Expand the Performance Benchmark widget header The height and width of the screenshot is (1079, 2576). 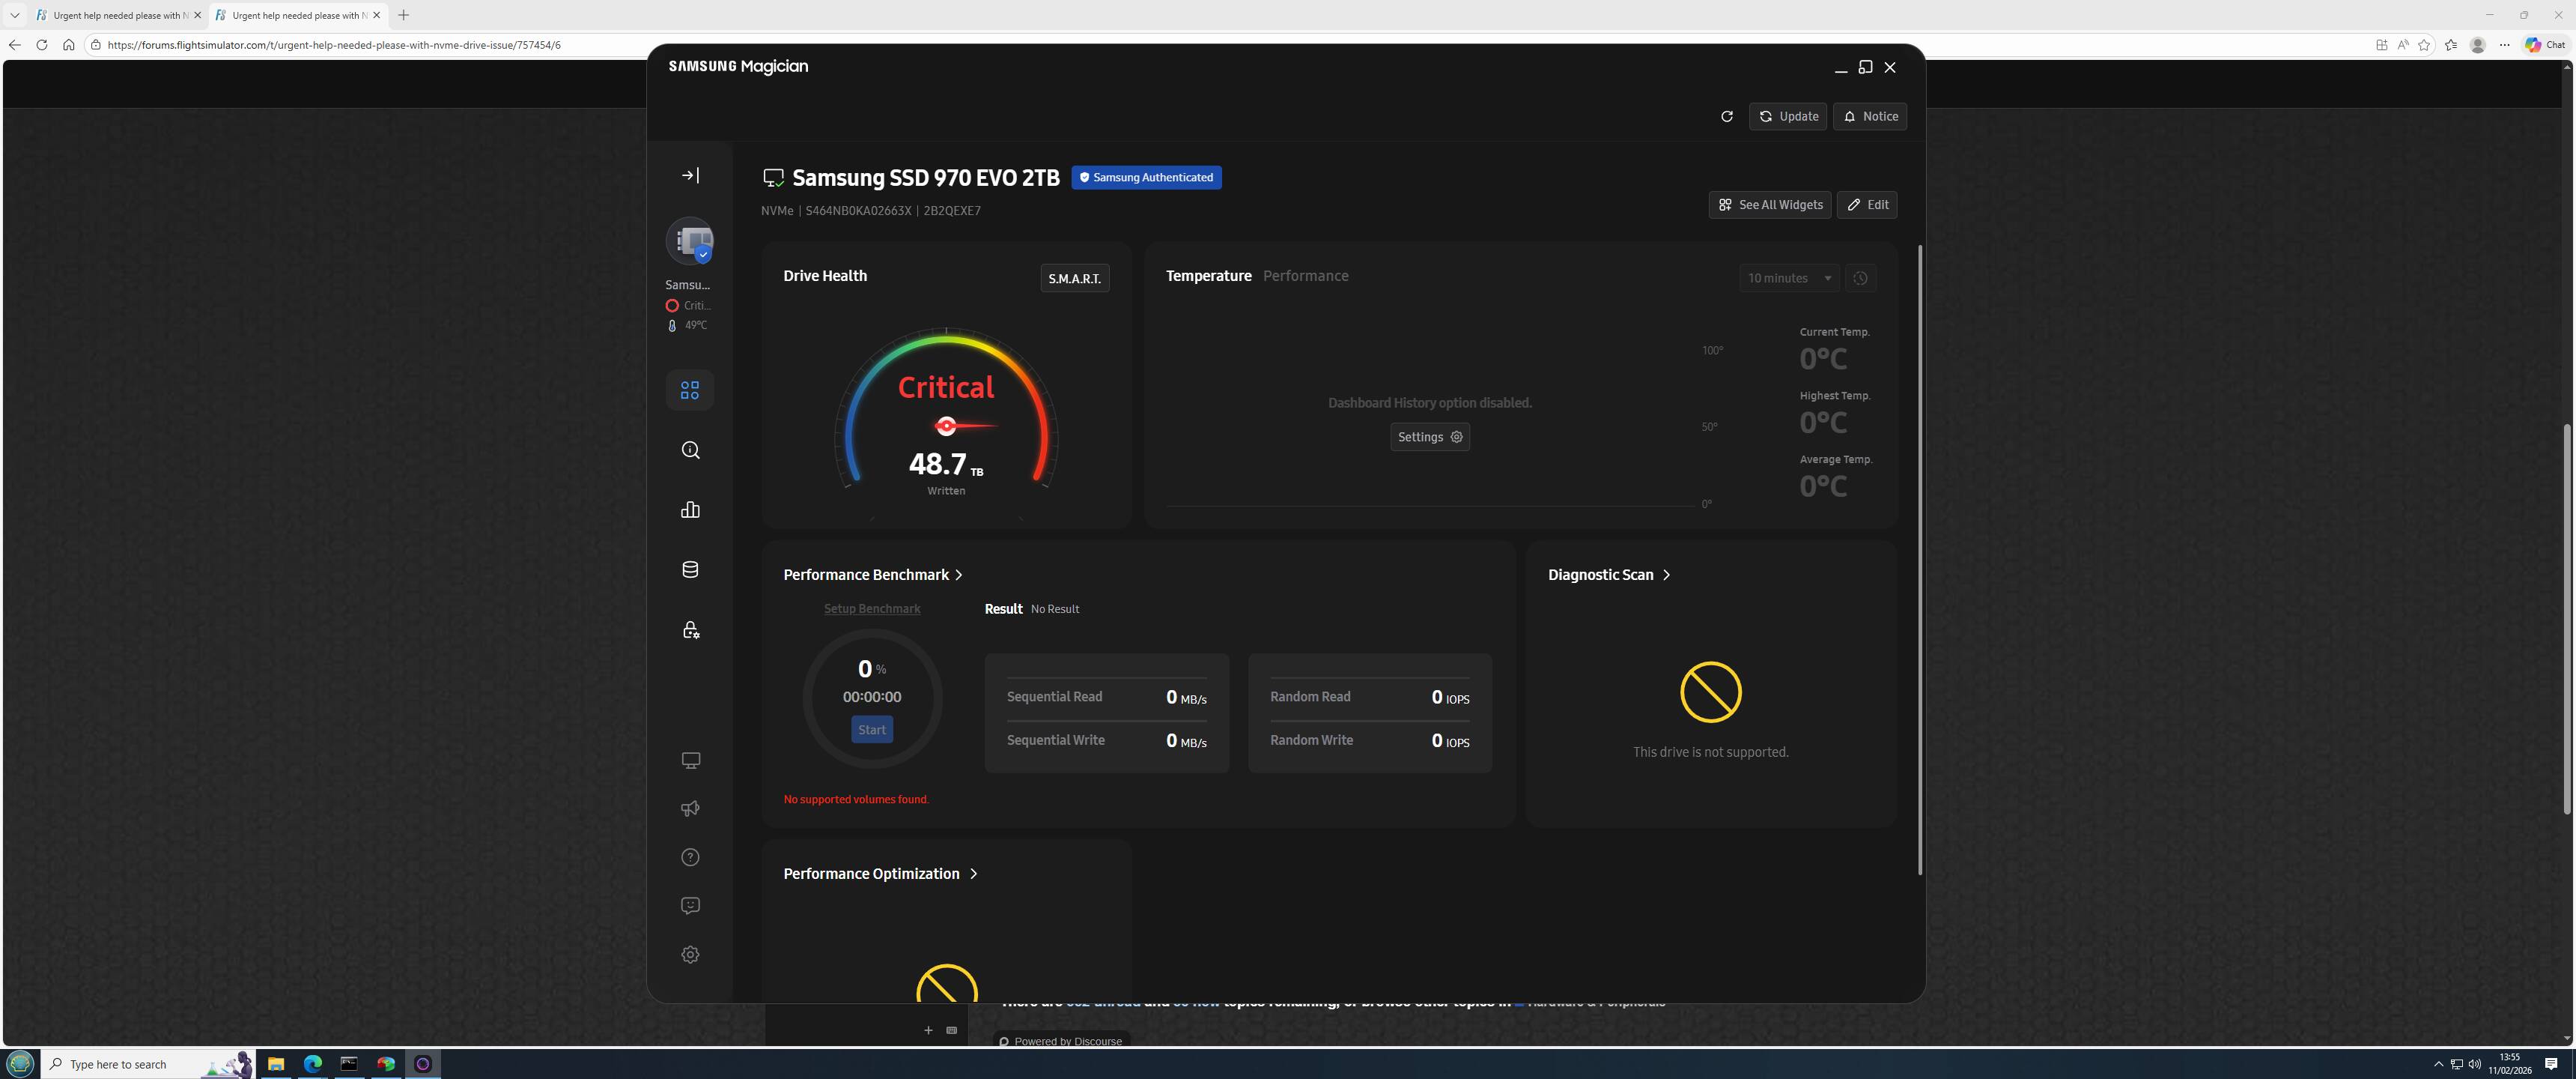pyautogui.click(x=873, y=575)
